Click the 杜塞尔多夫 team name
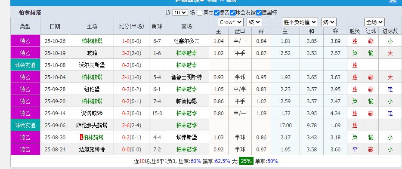Viewport: 402px width, 169px height. [x=187, y=41]
